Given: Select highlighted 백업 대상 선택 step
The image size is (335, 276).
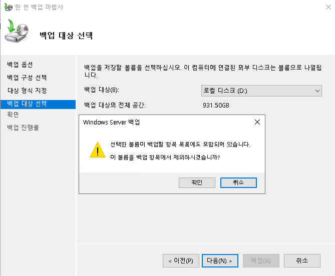Looking at the screenshot, I should [x=27, y=103].
